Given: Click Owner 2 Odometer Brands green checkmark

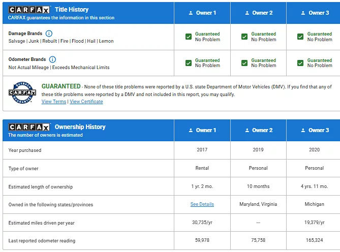Looking at the screenshot, I should (244, 63).
